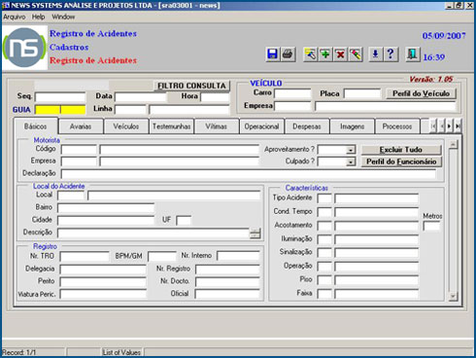Click the Carro input field

[292, 93]
